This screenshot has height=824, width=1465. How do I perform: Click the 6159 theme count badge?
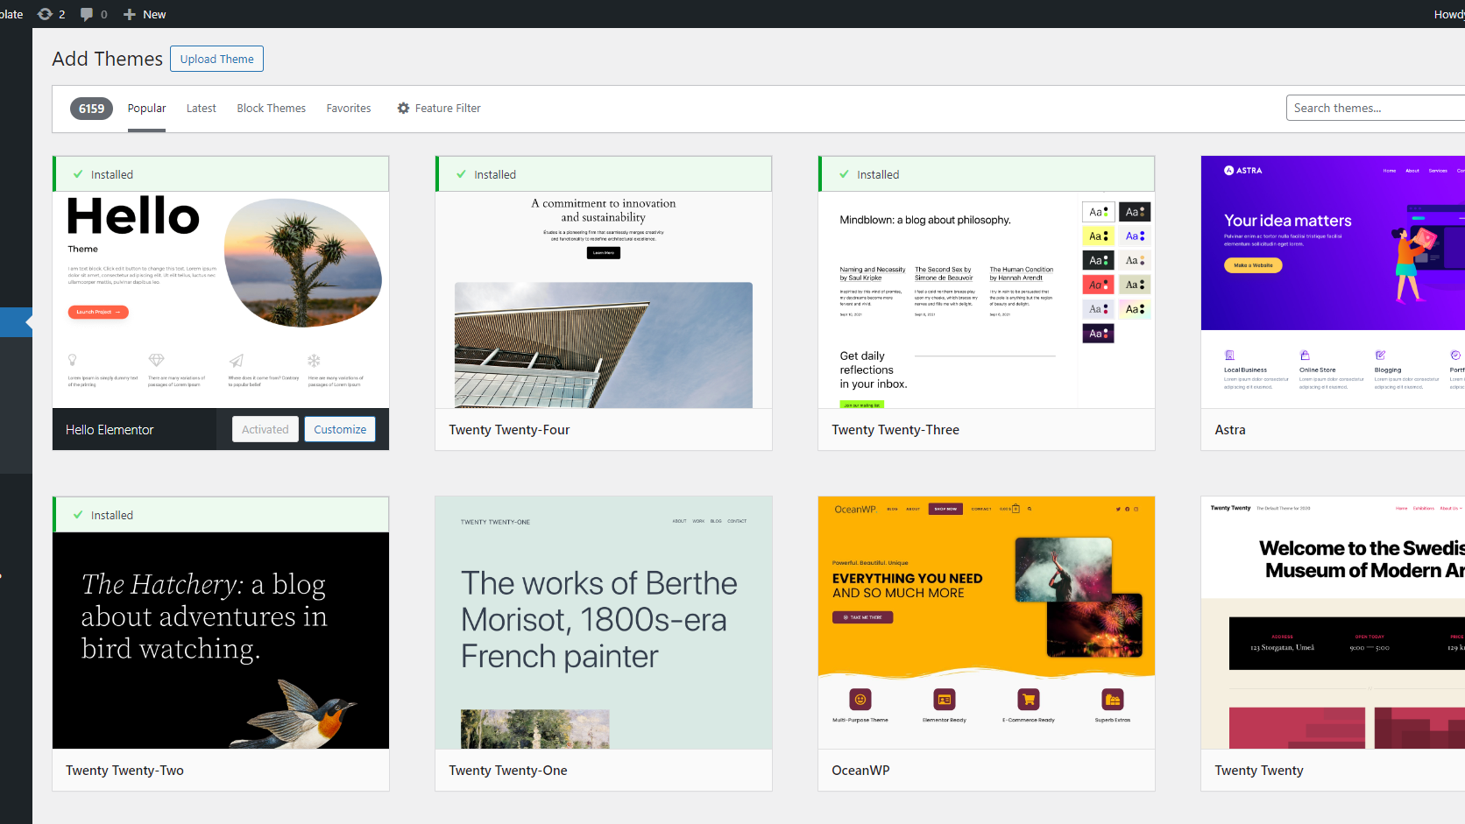91,109
